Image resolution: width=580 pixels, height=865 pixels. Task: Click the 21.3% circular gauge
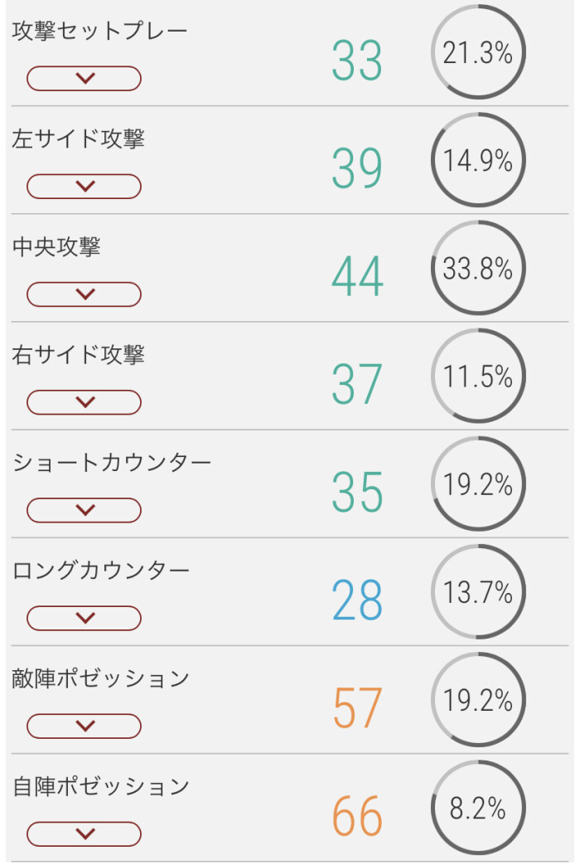pyautogui.click(x=478, y=53)
